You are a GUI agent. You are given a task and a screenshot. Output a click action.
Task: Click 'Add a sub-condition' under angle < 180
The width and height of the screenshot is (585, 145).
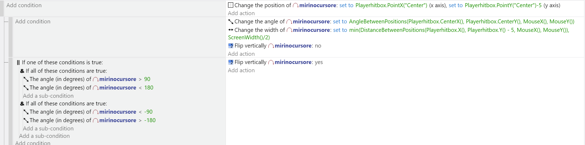click(48, 96)
